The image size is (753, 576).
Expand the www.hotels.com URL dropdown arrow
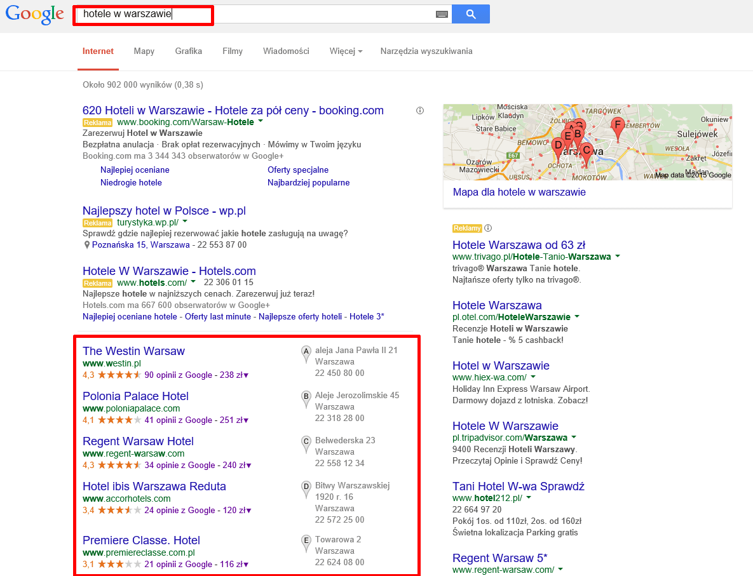[193, 282]
